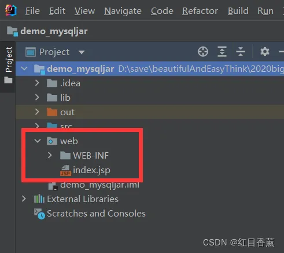Screen dimensions: 284x253
Task: Open the Project view dropdown arrow
Action: [x=82, y=52]
